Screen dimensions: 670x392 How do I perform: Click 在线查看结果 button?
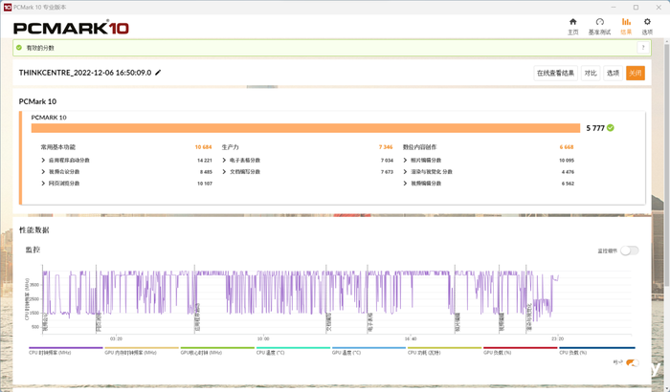555,73
